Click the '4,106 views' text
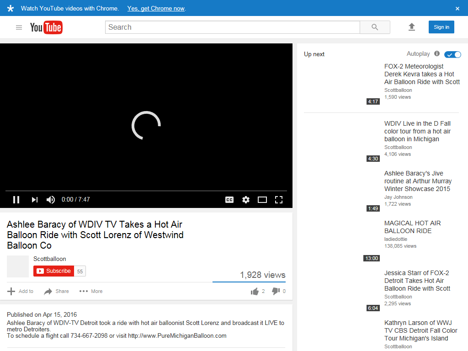Image resolution: width=468 pixels, height=351 pixels. point(398,154)
